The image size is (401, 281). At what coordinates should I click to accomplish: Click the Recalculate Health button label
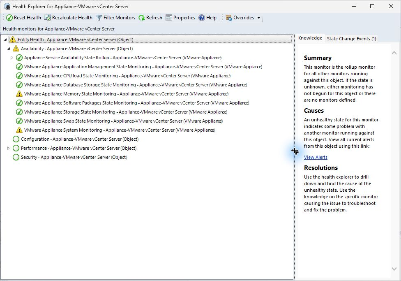click(72, 18)
